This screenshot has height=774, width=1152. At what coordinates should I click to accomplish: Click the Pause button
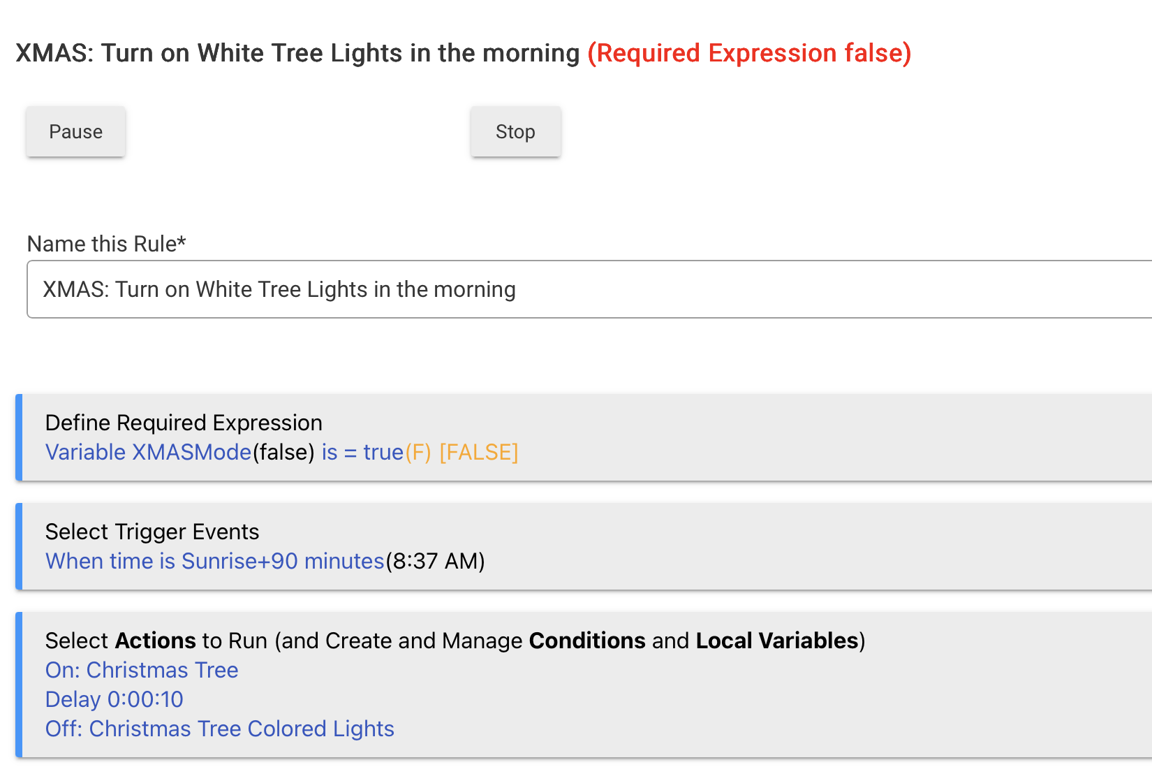[75, 132]
